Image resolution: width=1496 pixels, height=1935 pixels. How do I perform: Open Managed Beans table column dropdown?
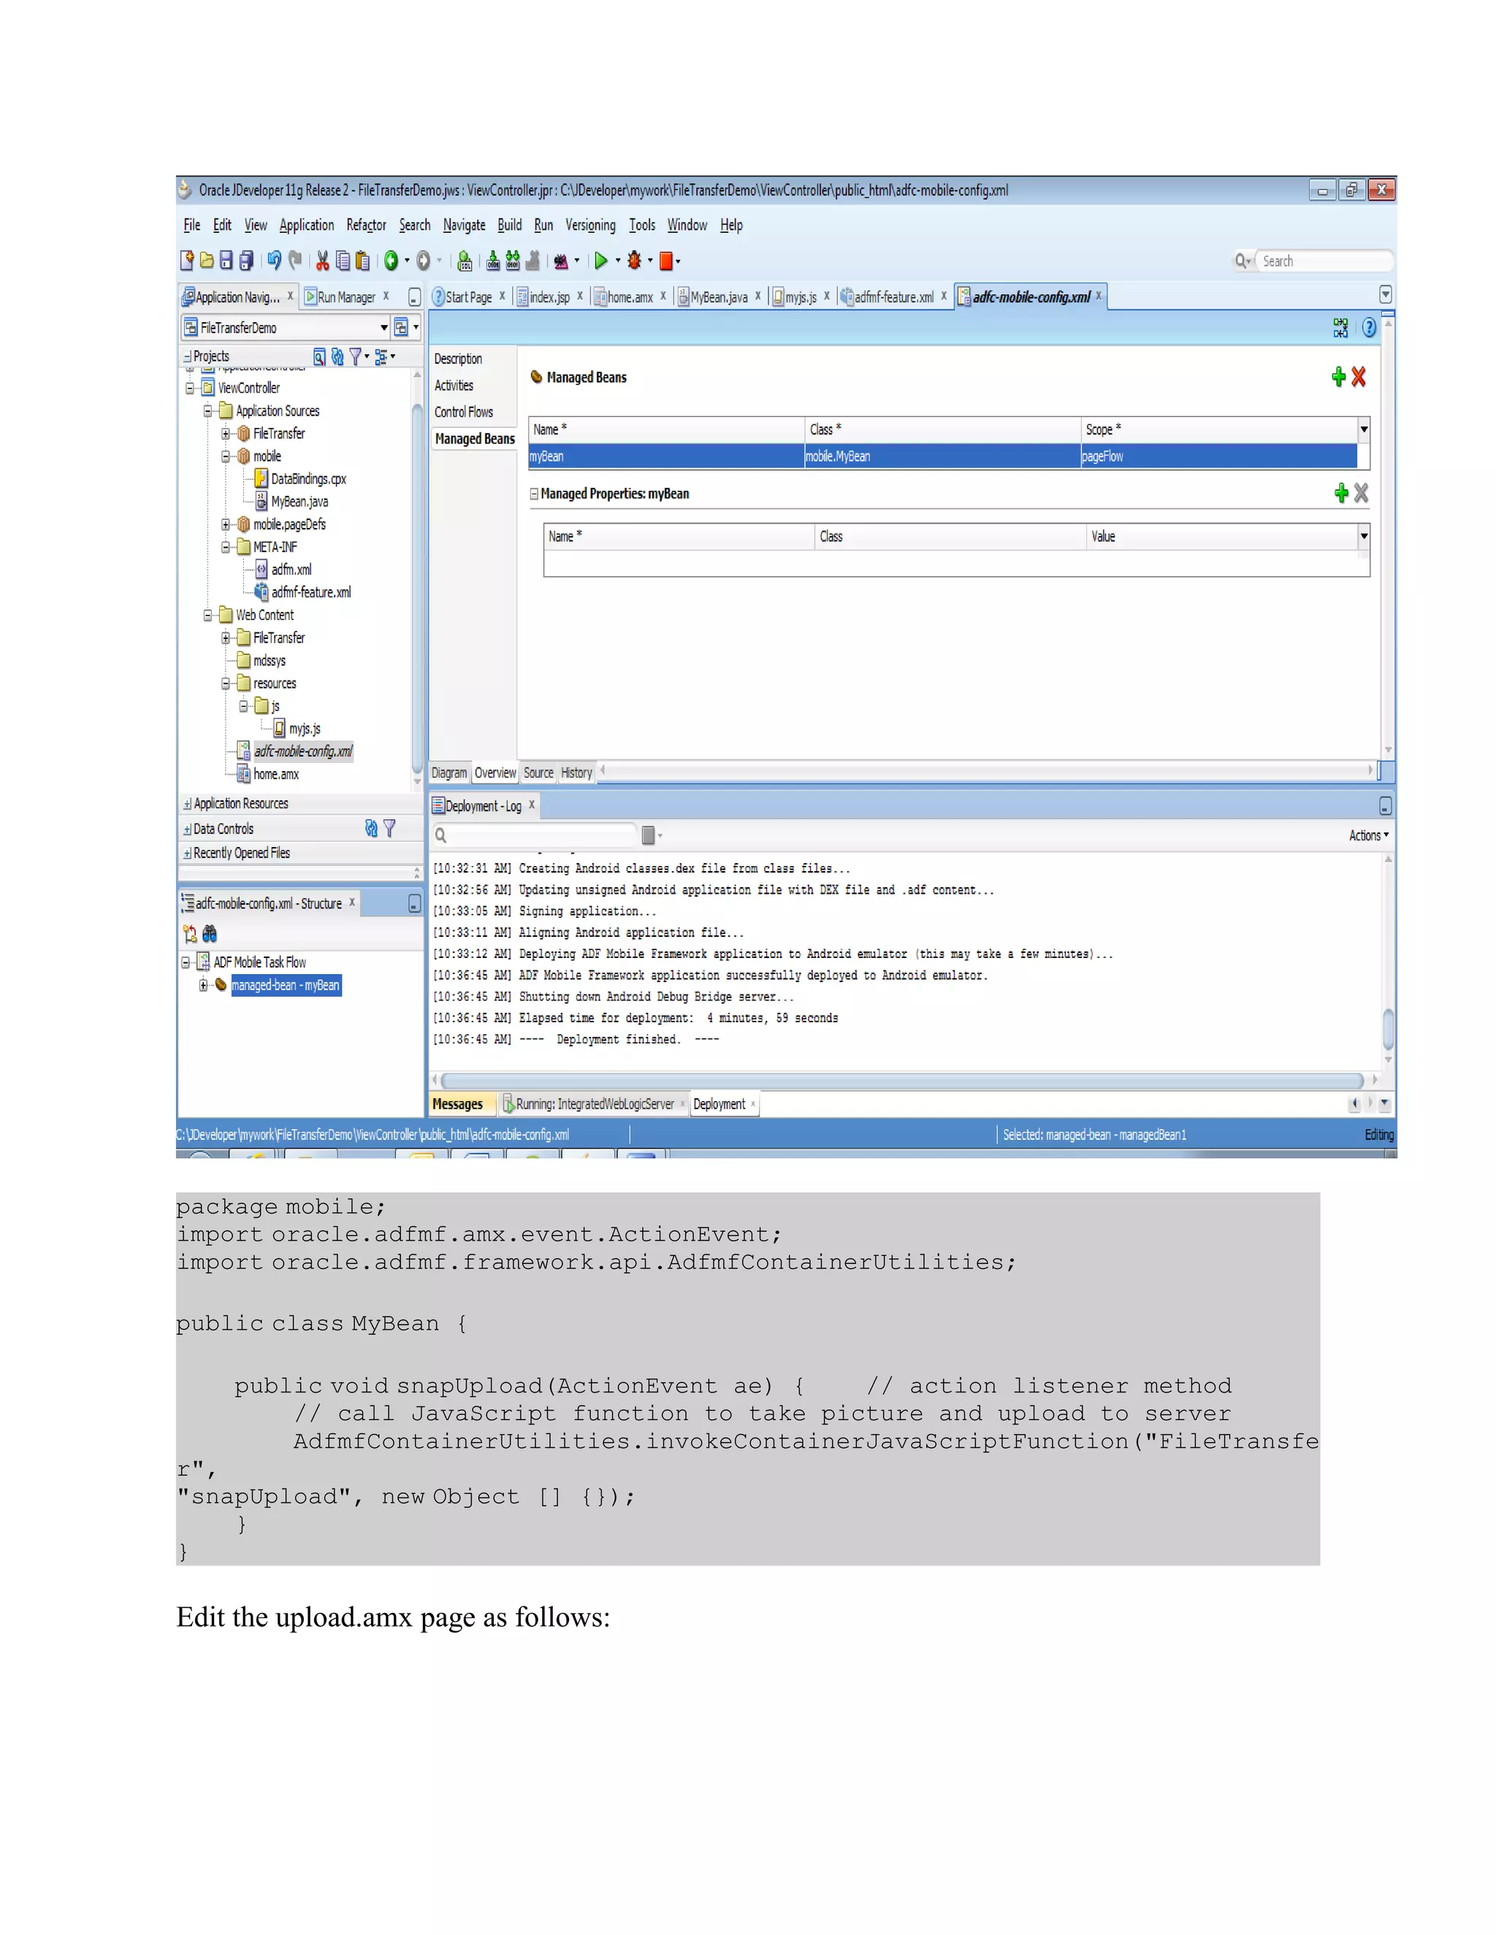[x=1364, y=429]
